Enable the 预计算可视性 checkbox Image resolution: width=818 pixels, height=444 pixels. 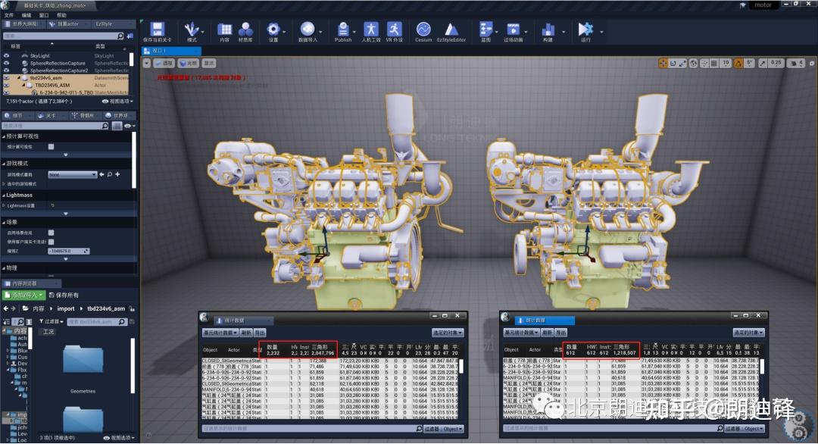(x=52, y=147)
